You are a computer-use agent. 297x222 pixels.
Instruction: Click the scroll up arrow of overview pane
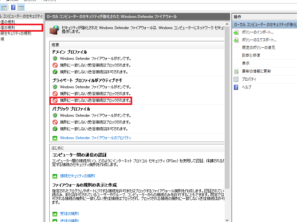227,24
